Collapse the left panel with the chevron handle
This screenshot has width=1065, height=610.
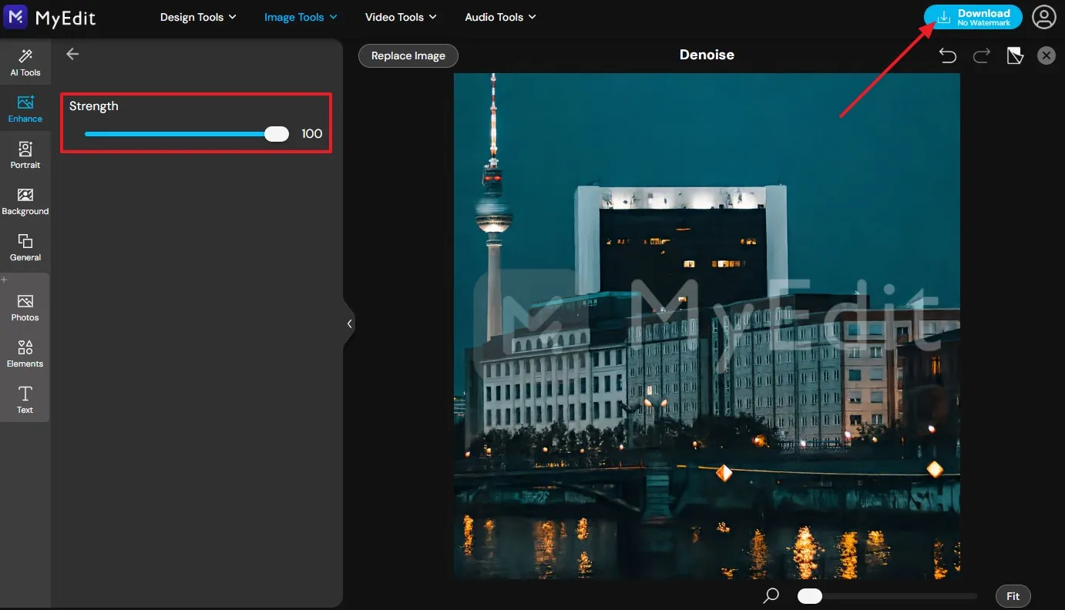pyautogui.click(x=349, y=323)
